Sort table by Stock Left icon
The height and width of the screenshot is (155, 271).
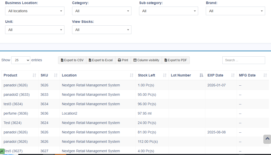point(165,75)
